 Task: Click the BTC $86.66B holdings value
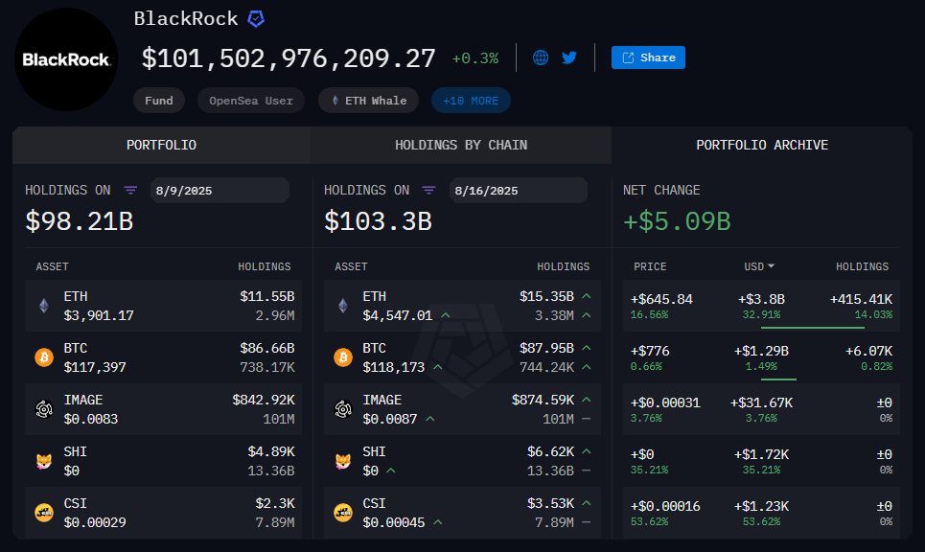click(x=267, y=348)
